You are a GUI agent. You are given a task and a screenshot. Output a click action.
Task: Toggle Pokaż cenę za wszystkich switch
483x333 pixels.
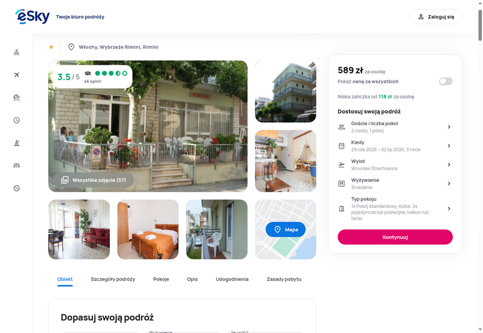click(446, 82)
